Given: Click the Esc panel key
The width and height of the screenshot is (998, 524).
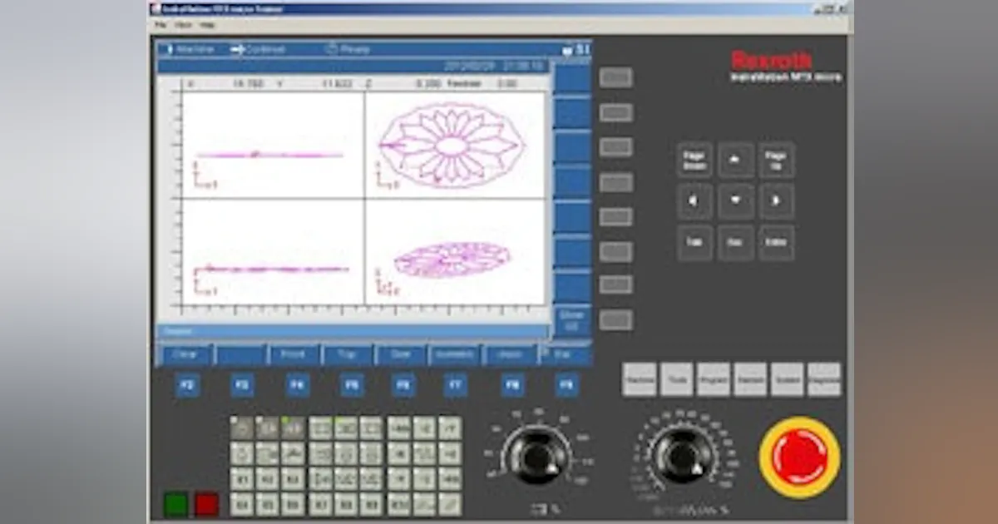Looking at the screenshot, I should [x=736, y=243].
